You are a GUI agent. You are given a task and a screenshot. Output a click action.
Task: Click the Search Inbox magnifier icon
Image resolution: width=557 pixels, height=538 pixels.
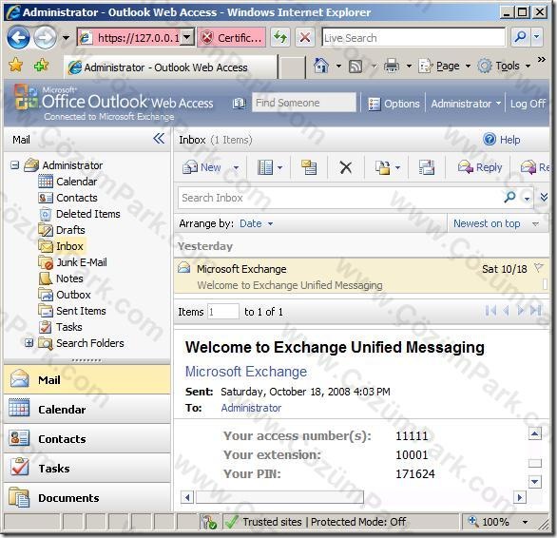coord(509,197)
